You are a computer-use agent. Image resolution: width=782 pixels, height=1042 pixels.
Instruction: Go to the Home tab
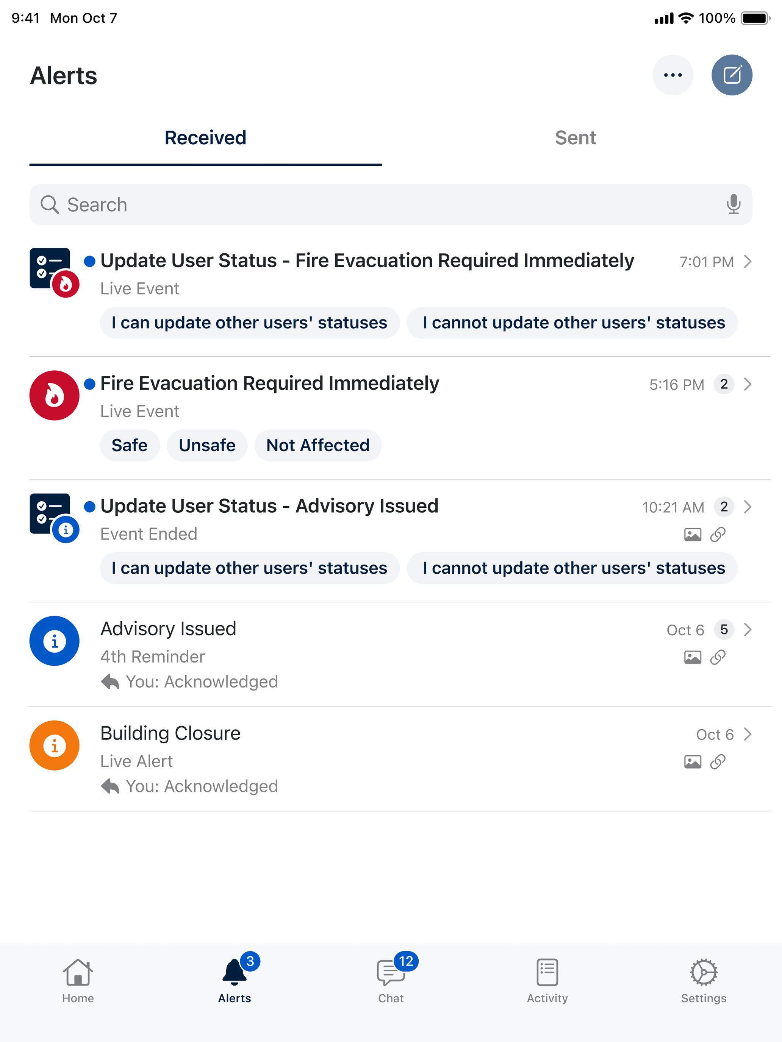pos(78,981)
